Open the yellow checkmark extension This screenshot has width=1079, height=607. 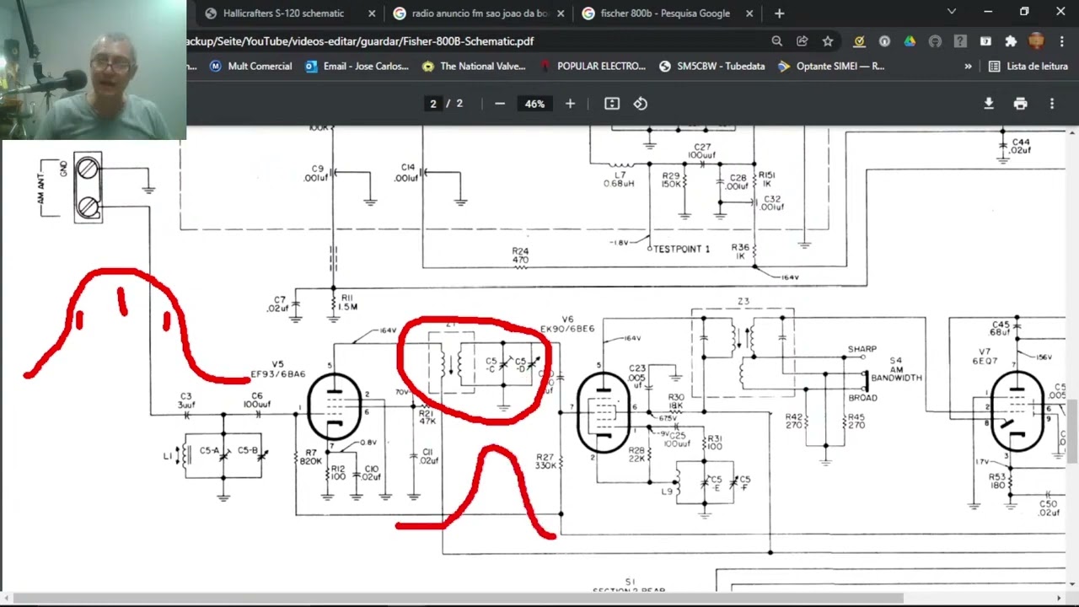point(859,41)
